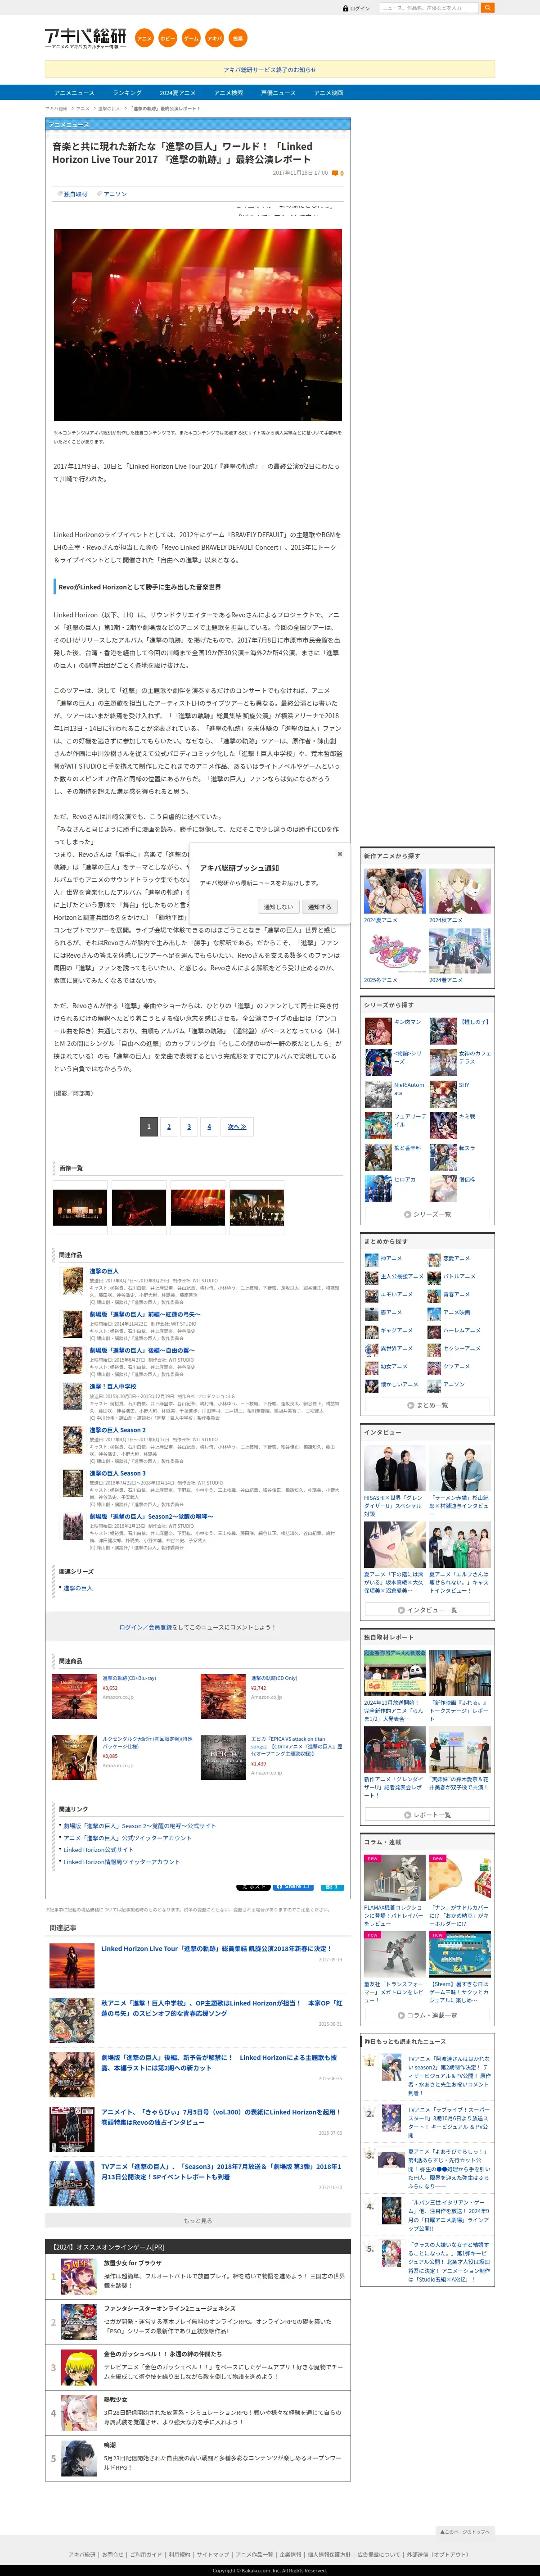The width and height of the screenshot is (540, 2576).
Task: Click the breadcrumb 進撃の巨人 link
Action: coord(109,108)
